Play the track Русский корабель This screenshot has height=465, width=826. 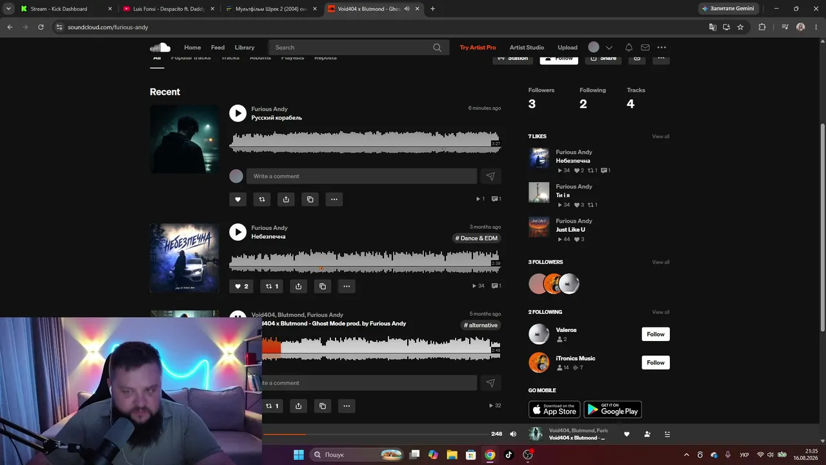(238, 113)
